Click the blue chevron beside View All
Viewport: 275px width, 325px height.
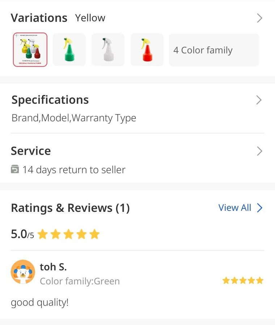click(260, 208)
